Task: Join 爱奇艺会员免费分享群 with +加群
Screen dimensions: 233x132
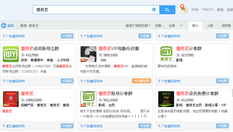Action: 222,126
